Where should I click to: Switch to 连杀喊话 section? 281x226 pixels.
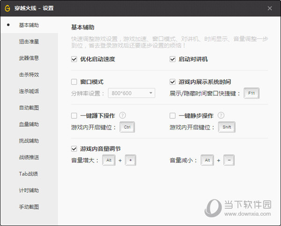pyautogui.click(x=29, y=91)
